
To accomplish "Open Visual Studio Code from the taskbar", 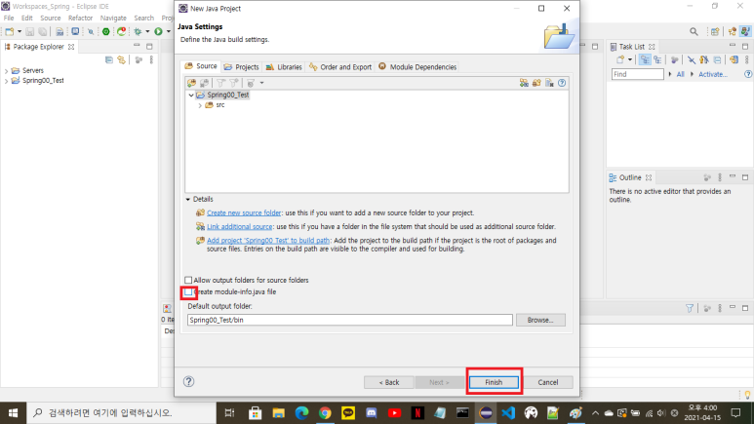I will click(508, 413).
